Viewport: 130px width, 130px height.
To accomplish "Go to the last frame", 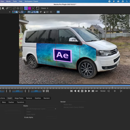I will tap(93, 91).
